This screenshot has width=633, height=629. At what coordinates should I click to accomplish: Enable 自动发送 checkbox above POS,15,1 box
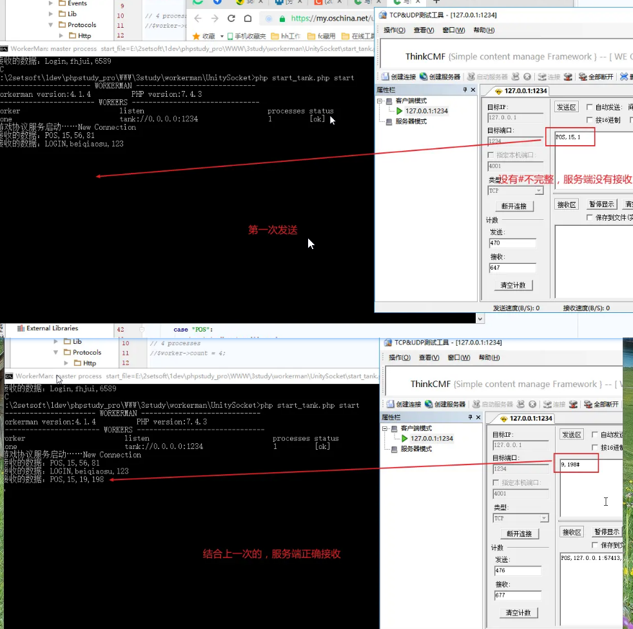[x=589, y=107]
